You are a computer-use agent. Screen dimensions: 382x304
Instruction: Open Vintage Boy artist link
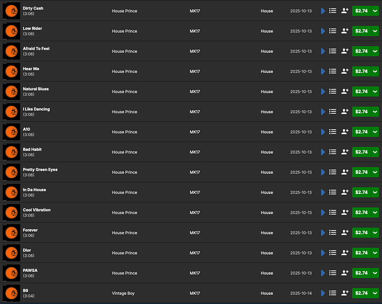[x=123, y=293]
